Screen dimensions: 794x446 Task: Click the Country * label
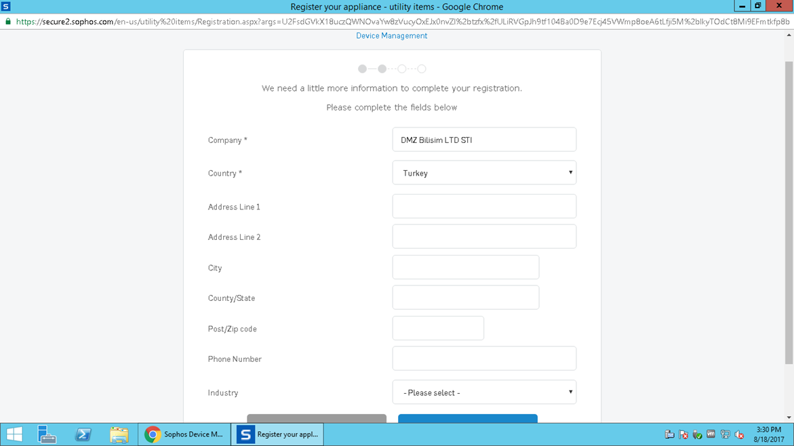tap(225, 173)
